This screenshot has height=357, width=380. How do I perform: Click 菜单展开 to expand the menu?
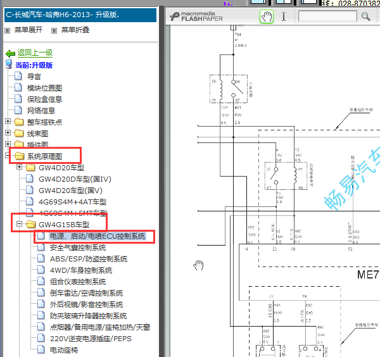click(28, 30)
